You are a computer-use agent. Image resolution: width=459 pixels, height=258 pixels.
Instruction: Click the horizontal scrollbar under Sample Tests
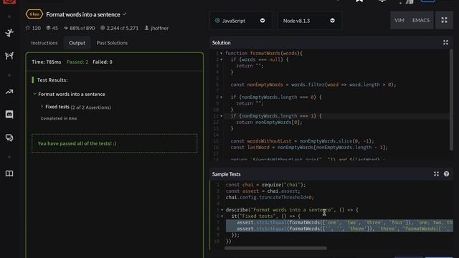[x=275, y=248]
